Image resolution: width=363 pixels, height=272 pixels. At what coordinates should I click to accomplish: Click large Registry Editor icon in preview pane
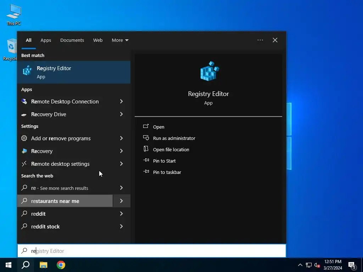pos(210,71)
